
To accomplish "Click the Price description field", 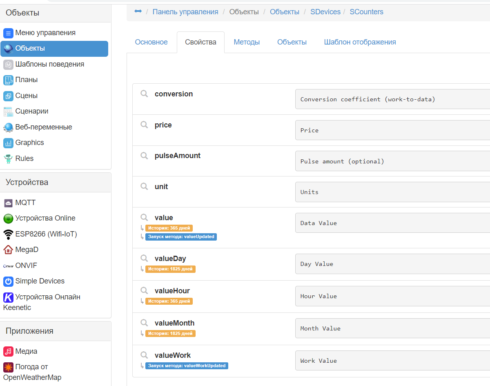I will tap(392, 130).
